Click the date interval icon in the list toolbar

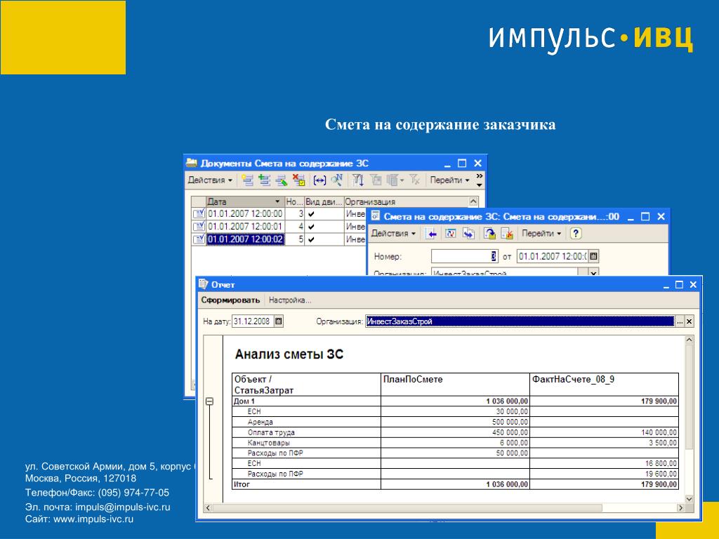click(319, 180)
